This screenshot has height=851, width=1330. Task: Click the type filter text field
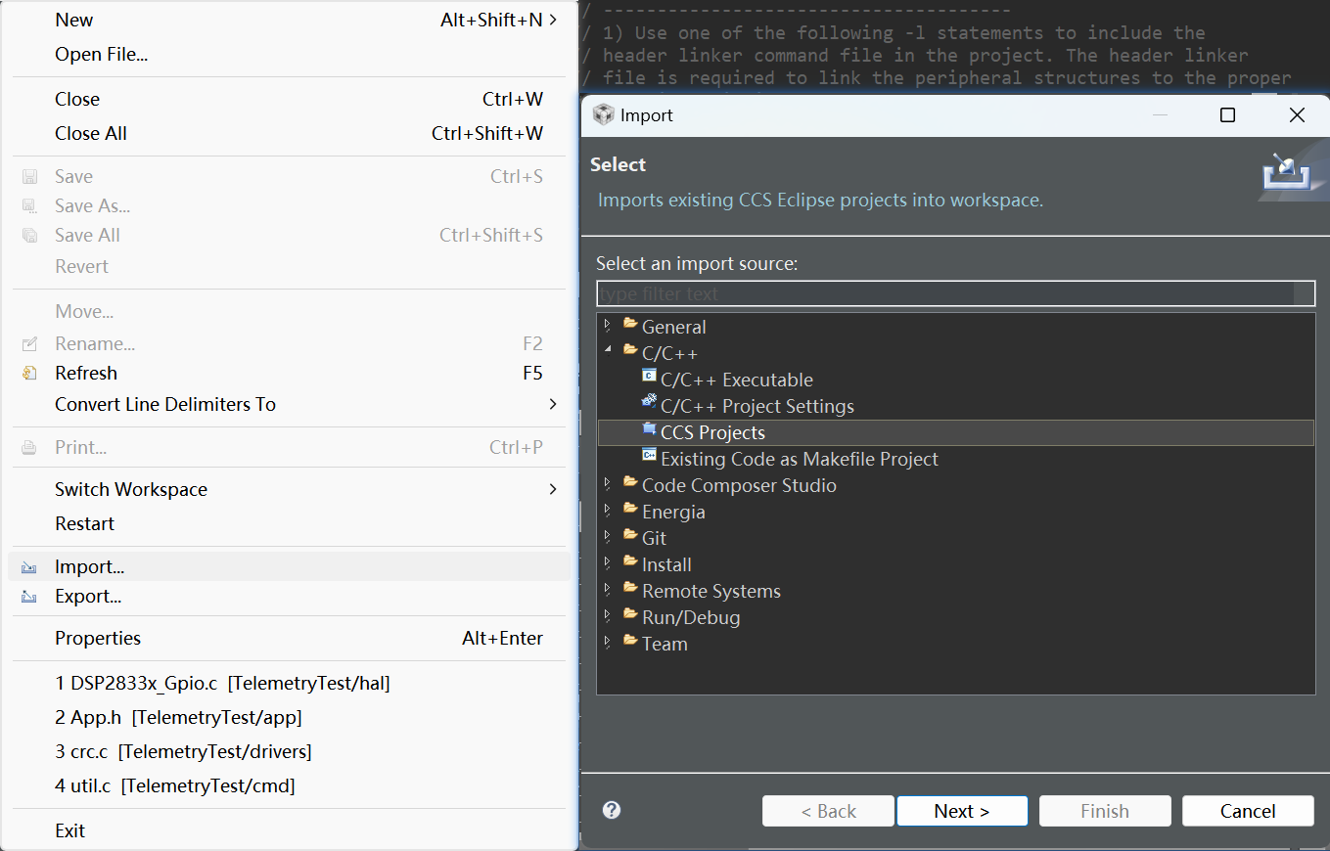click(956, 293)
